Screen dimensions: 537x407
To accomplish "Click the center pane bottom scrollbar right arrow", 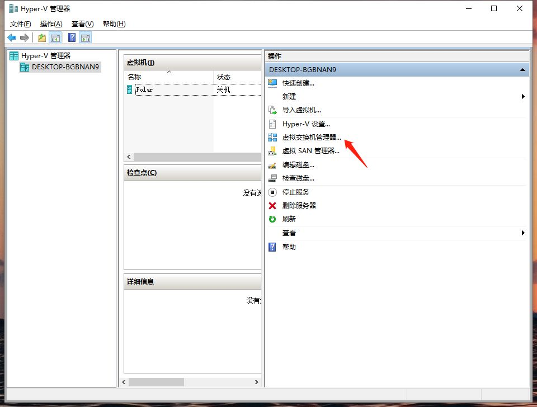I will coord(257,382).
